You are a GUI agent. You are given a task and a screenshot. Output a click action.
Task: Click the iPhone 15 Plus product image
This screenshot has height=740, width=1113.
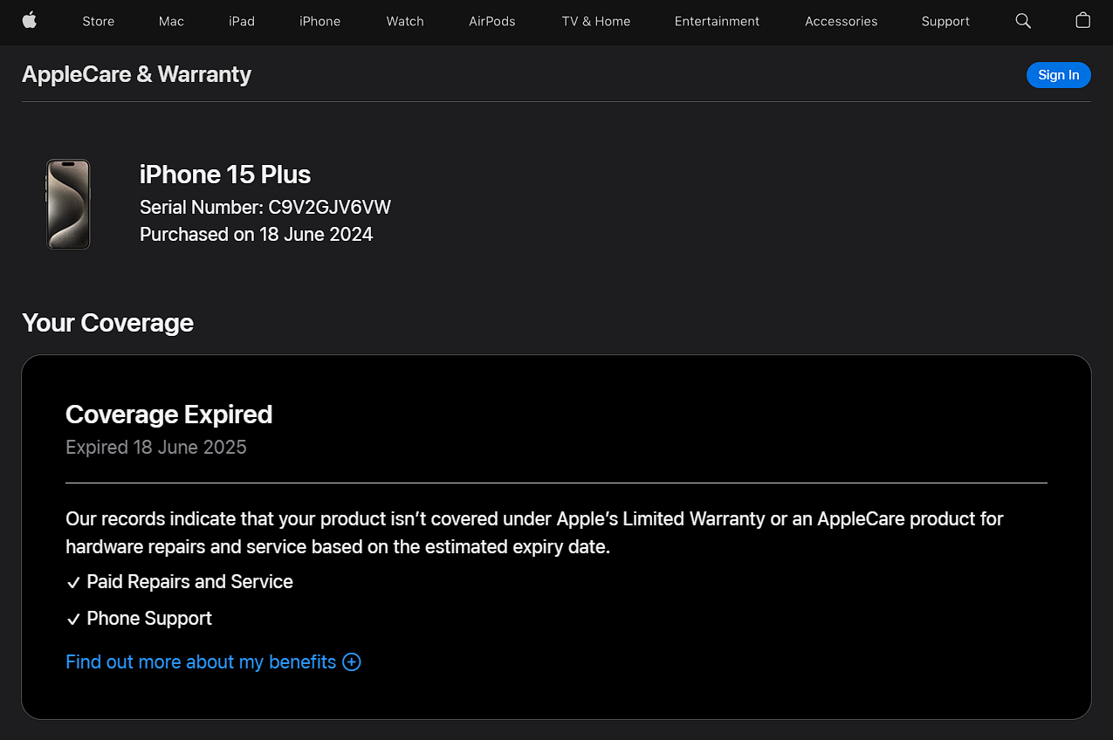pos(68,204)
